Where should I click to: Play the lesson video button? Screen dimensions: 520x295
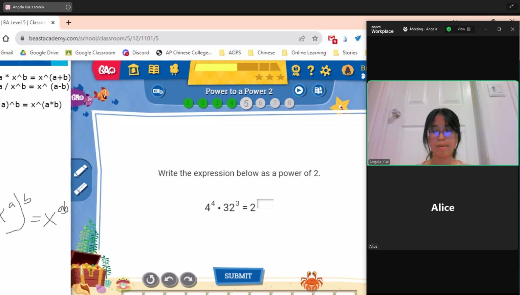(x=299, y=90)
